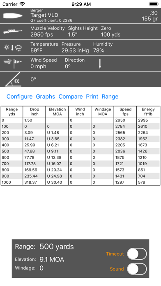Tap the shooting angle alpha icon
The width and height of the screenshot is (161, 286).
coord(13,80)
